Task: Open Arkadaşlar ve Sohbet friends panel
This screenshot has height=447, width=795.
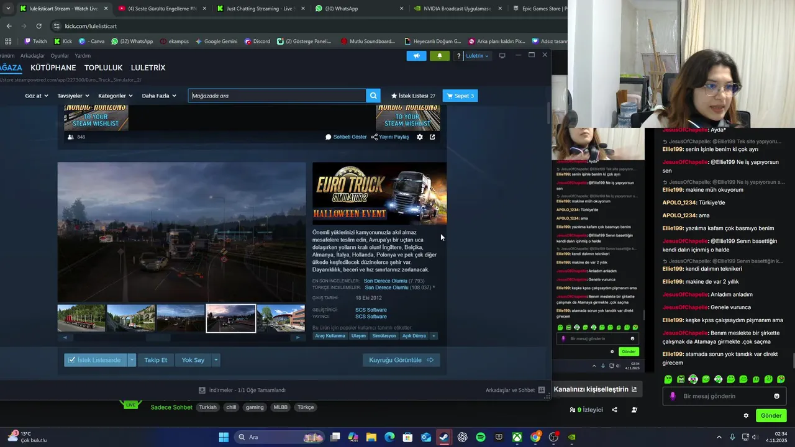Action: (x=515, y=390)
